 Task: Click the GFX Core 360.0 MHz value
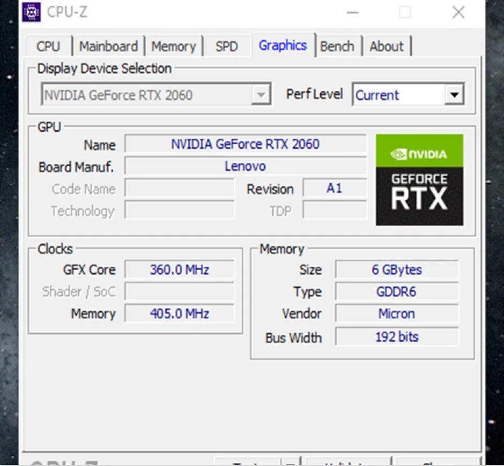pyautogui.click(x=180, y=269)
